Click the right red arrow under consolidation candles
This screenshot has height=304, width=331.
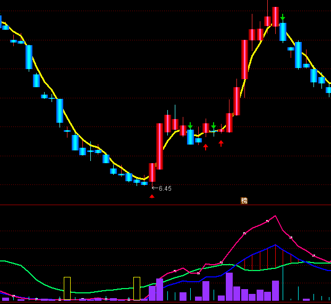[x=221, y=143]
